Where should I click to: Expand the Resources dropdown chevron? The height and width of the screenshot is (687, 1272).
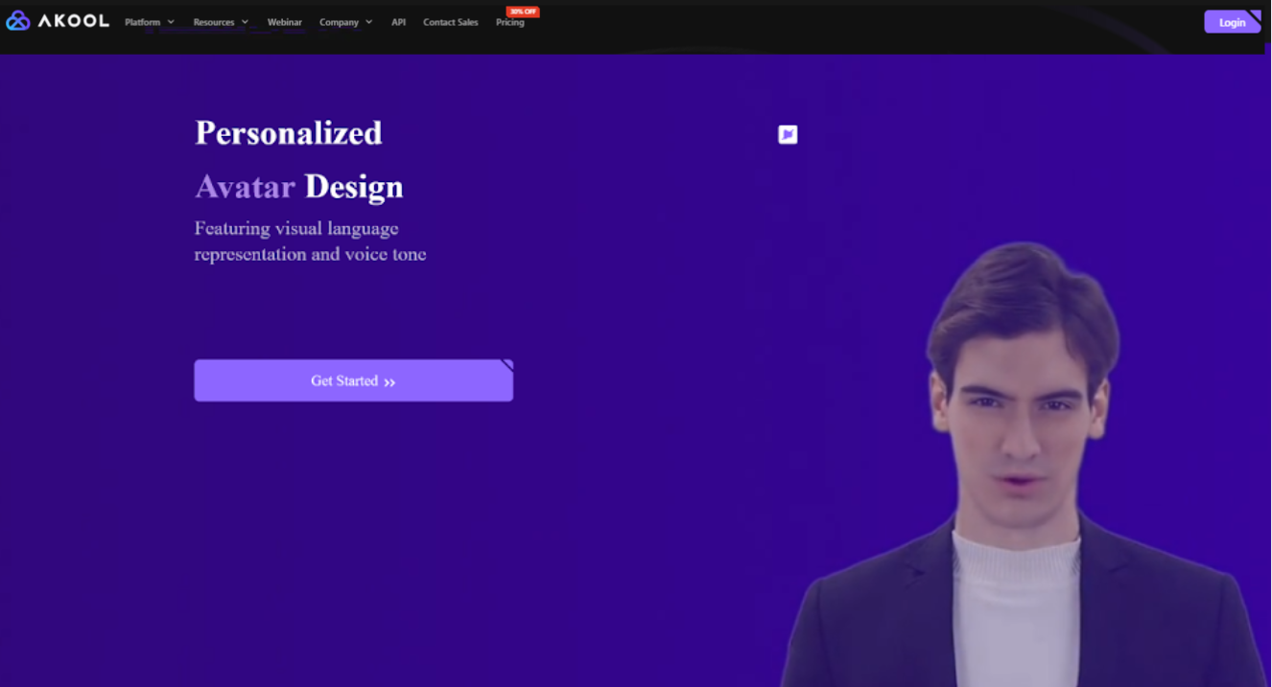pyautogui.click(x=245, y=22)
